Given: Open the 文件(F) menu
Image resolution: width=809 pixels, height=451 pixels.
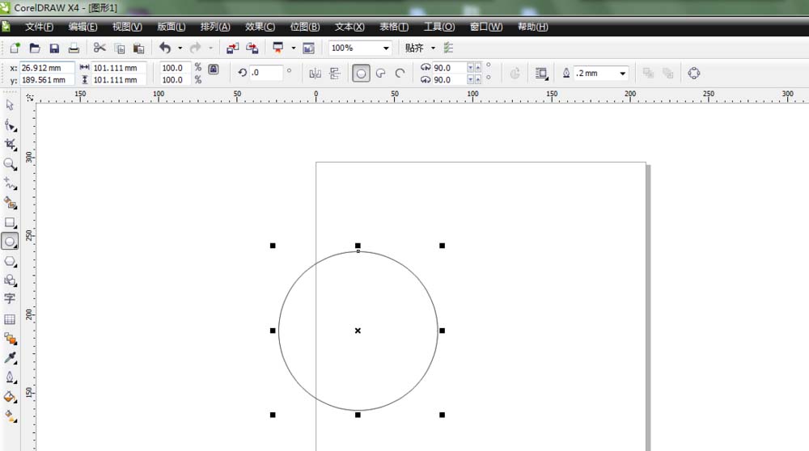Looking at the screenshot, I should (x=39, y=27).
